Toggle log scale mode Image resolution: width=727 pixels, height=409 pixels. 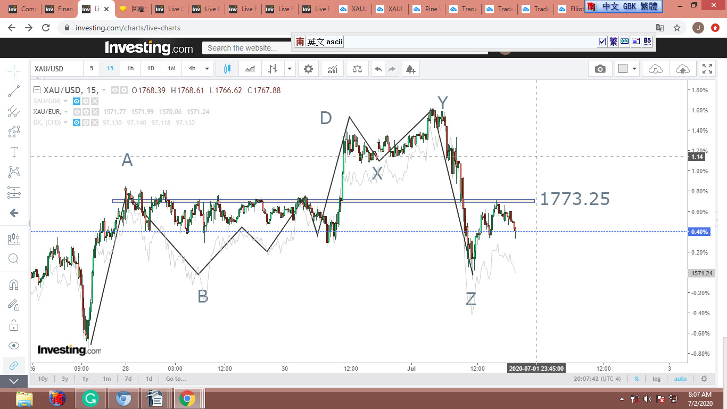[657, 379]
